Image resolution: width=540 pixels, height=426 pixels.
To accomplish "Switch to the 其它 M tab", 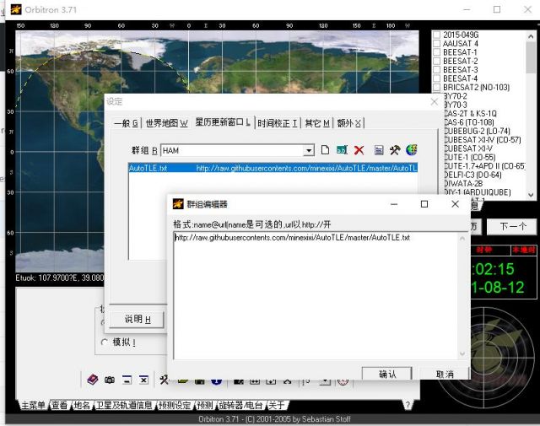I will [x=317, y=123].
